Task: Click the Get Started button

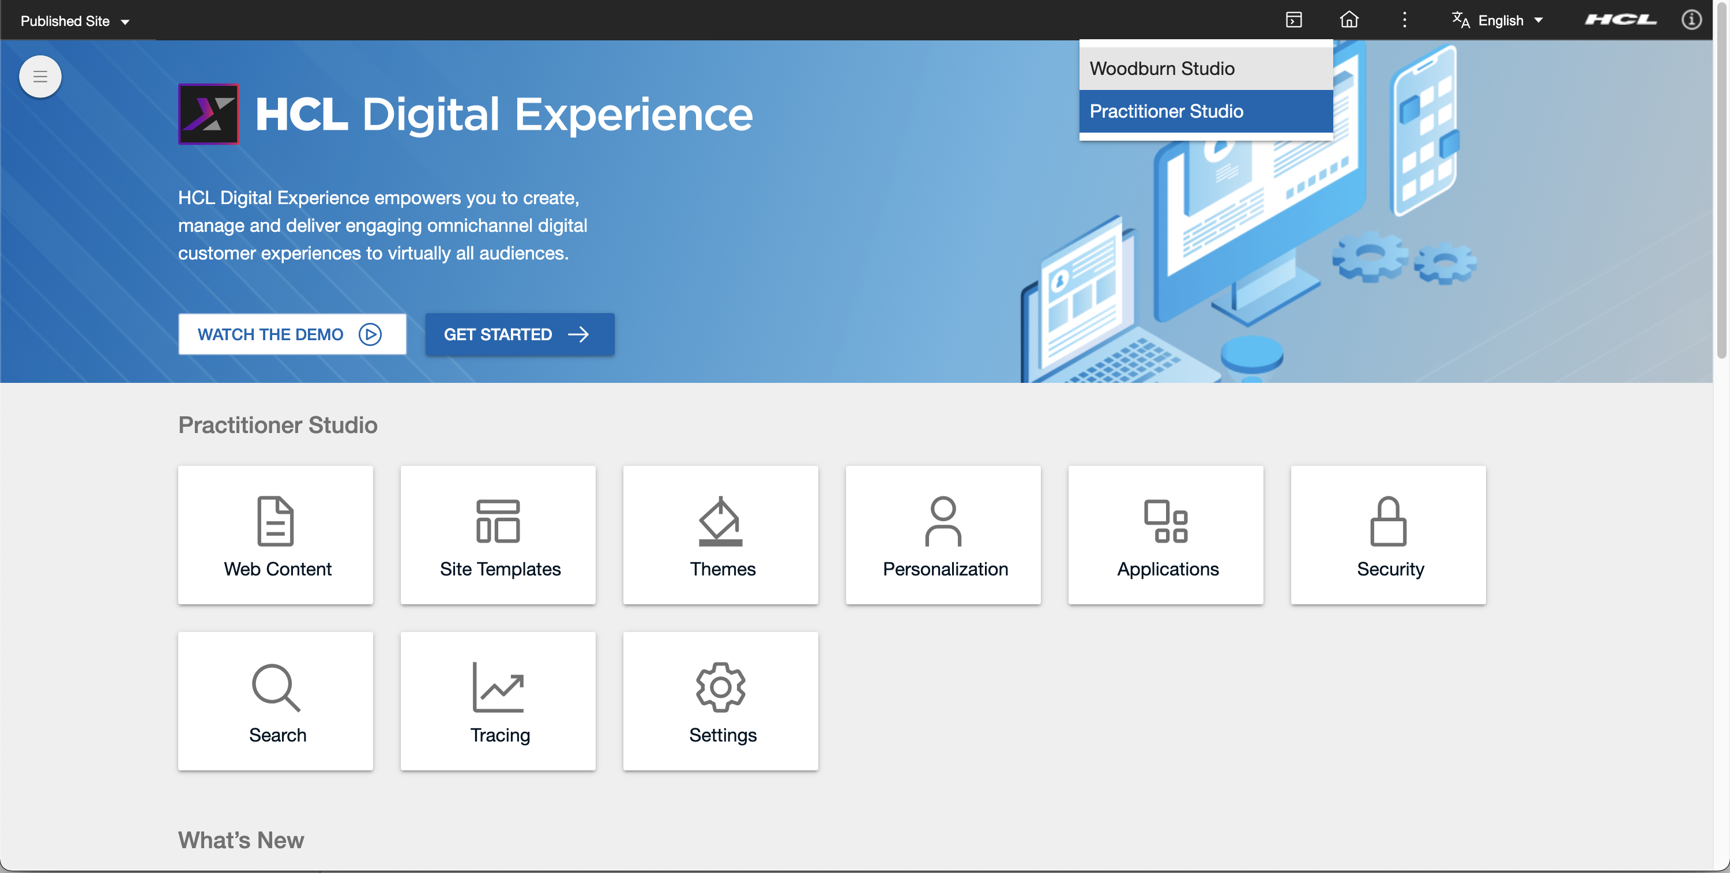Action: (x=519, y=334)
